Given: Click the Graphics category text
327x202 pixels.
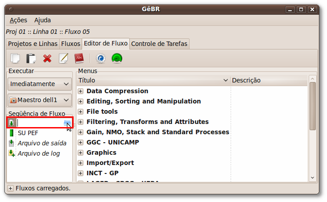Looking at the screenshot, I should [x=101, y=153].
